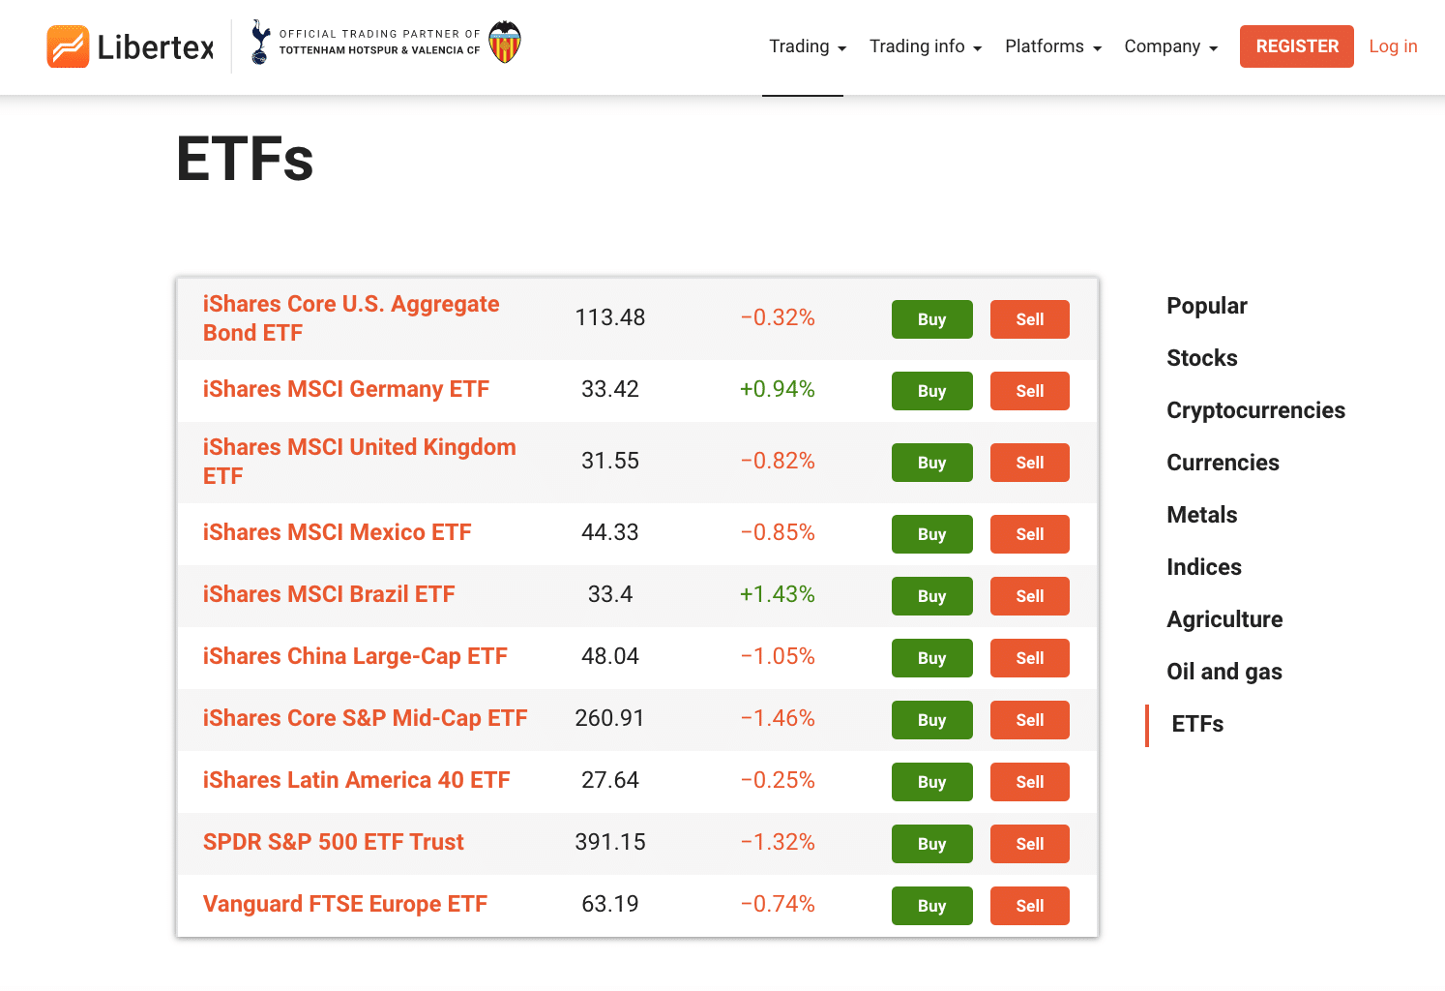1445x991 pixels.
Task: Click the 113.48 price value
Action: pyautogui.click(x=610, y=317)
